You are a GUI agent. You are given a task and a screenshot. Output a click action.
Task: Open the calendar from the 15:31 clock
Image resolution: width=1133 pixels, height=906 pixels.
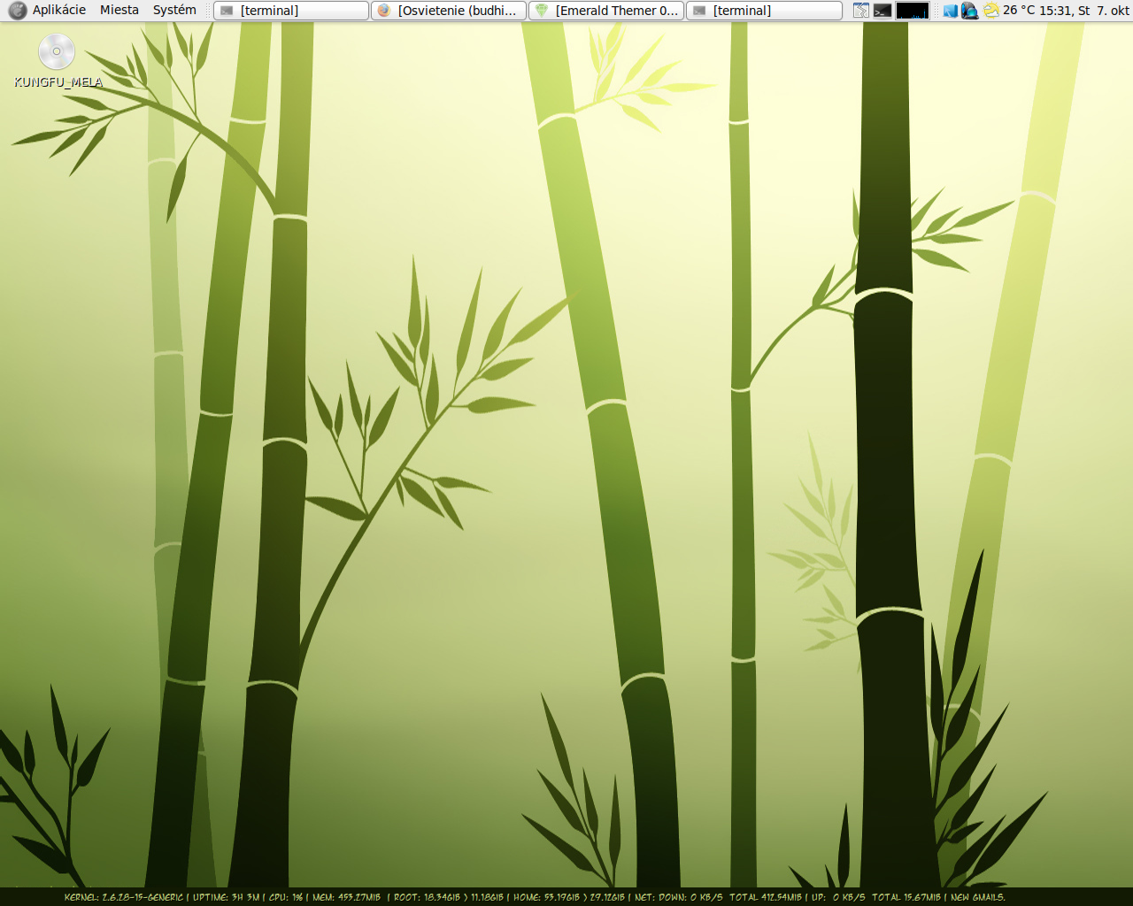[x=1084, y=11]
